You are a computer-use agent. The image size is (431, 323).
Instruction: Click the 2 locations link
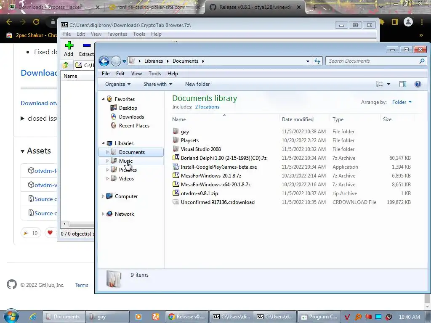coord(207,107)
